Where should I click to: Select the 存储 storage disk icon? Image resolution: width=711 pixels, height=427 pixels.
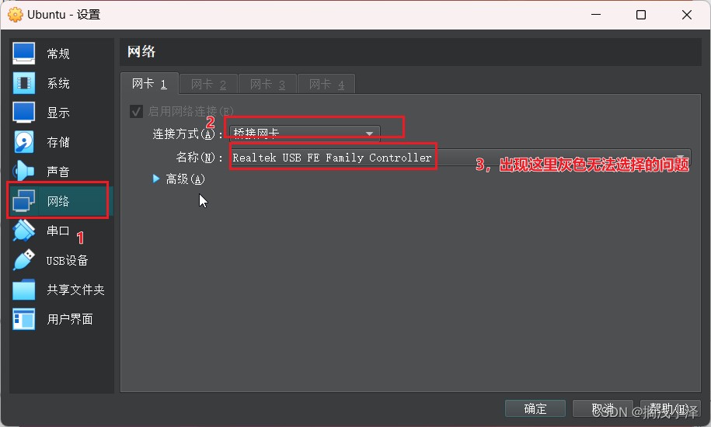[23, 142]
